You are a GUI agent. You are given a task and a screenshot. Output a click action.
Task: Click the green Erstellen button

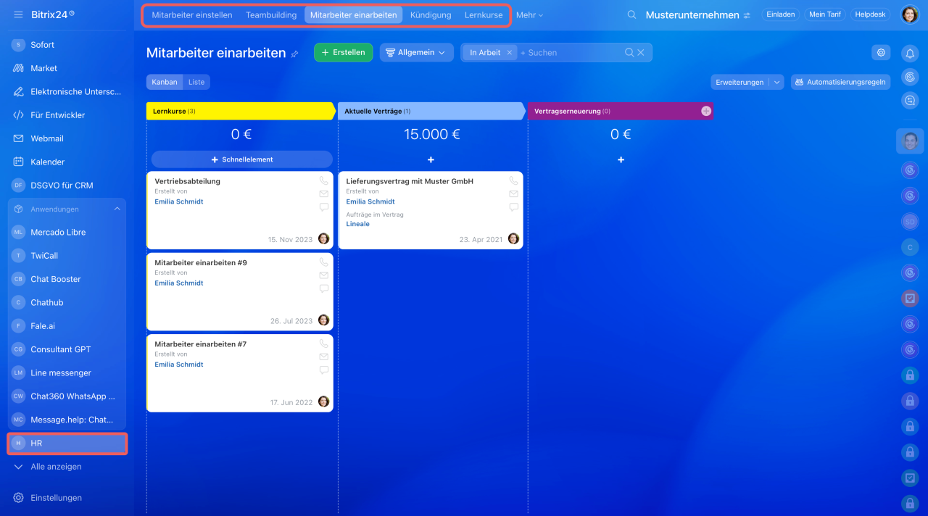(344, 52)
